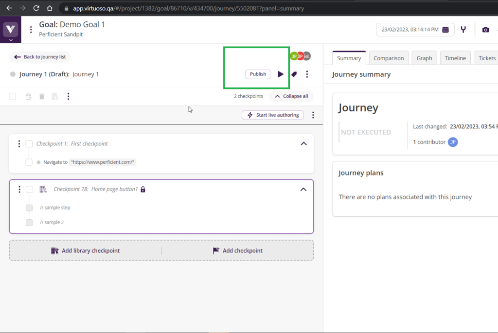Screen dimensions: 498x333
Task: Click the play icon to run journey
Action: (280, 74)
